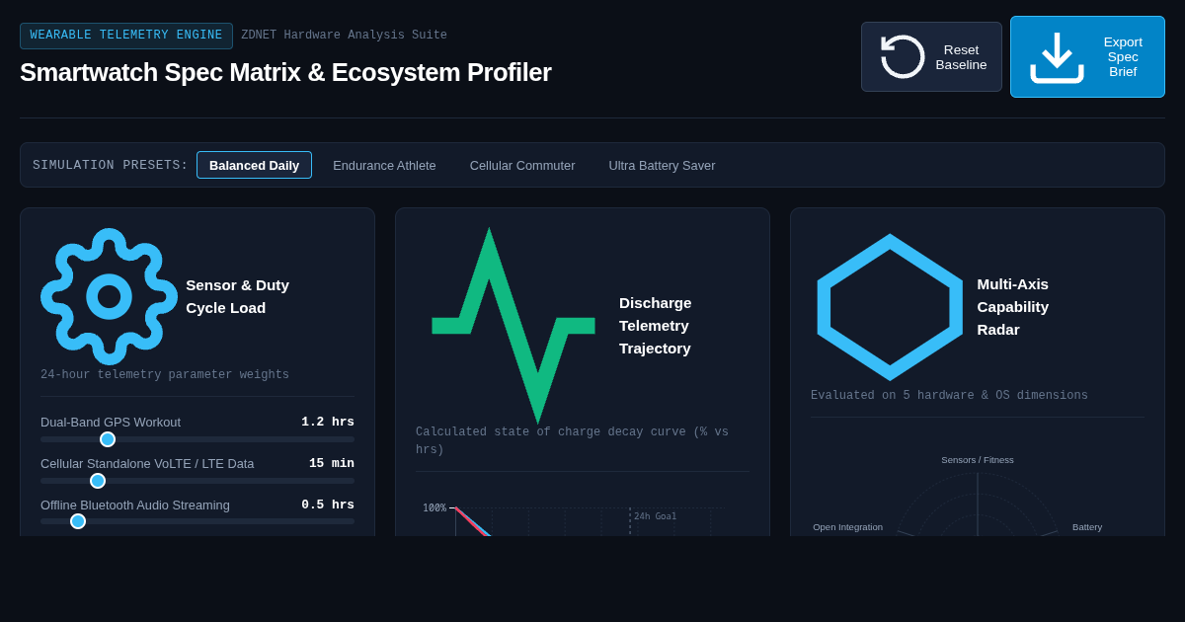Image resolution: width=1185 pixels, height=622 pixels.
Task: Choose the Cellular Commuter preset
Action: click(522, 165)
